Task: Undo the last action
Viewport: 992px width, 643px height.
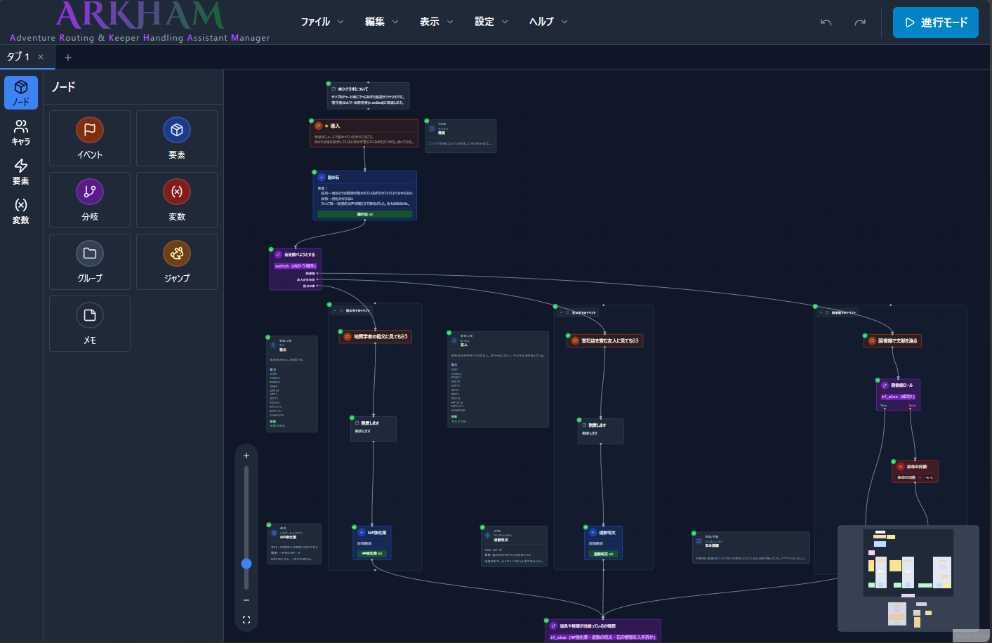Action: coord(826,22)
